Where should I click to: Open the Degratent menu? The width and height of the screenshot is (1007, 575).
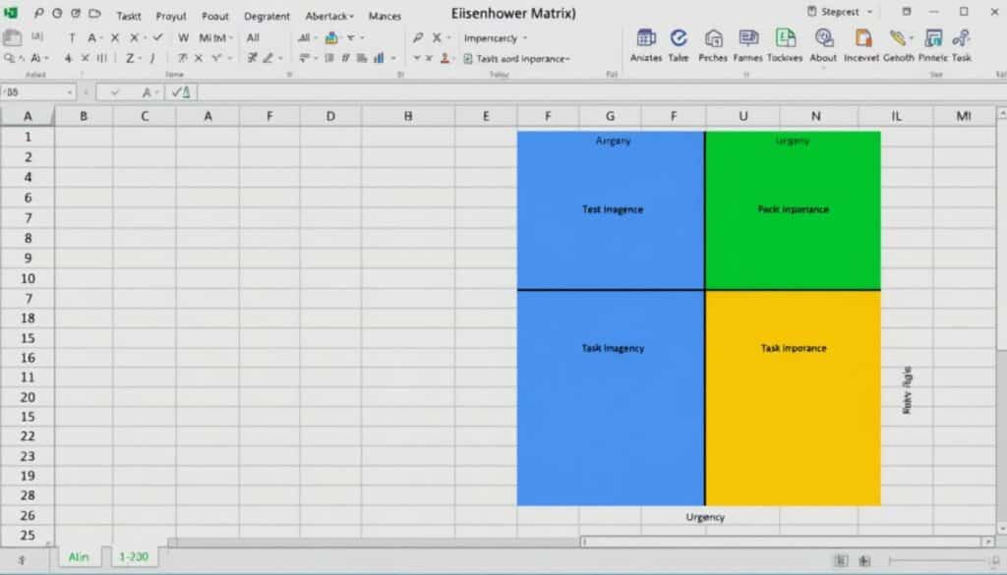pyautogui.click(x=267, y=16)
